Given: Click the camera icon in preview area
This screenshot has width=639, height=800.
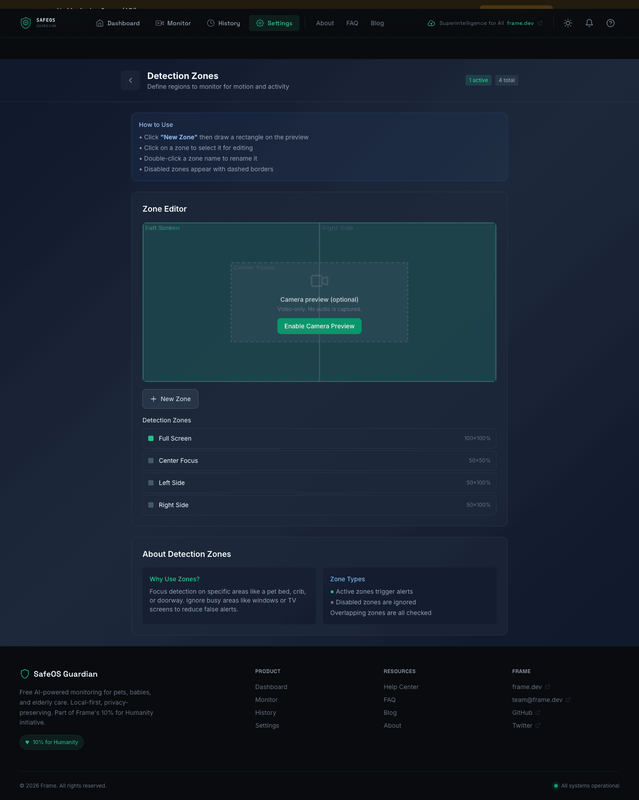Looking at the screenshot, I should pos(319,281).
